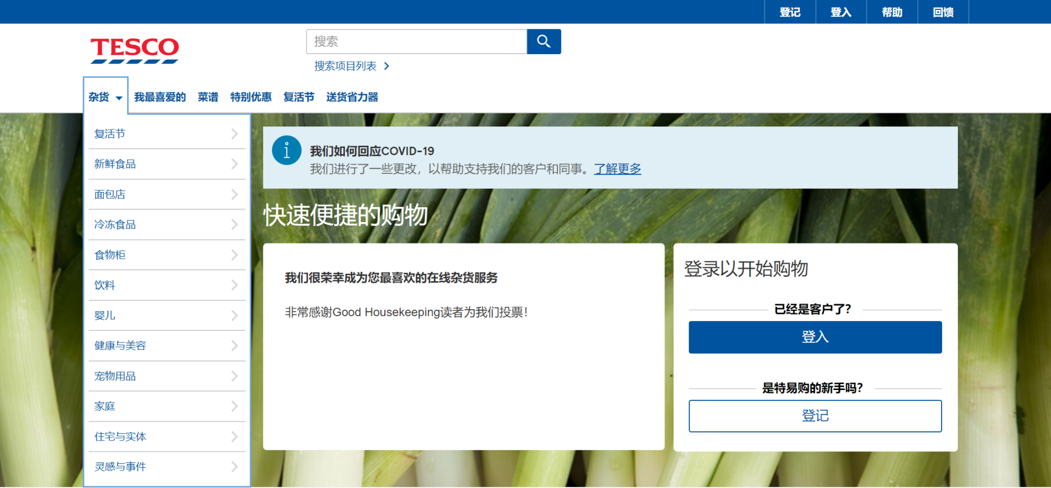The image size is (1051, 488).
Task: Select 宠物用品 category
Action: point(115,376)
